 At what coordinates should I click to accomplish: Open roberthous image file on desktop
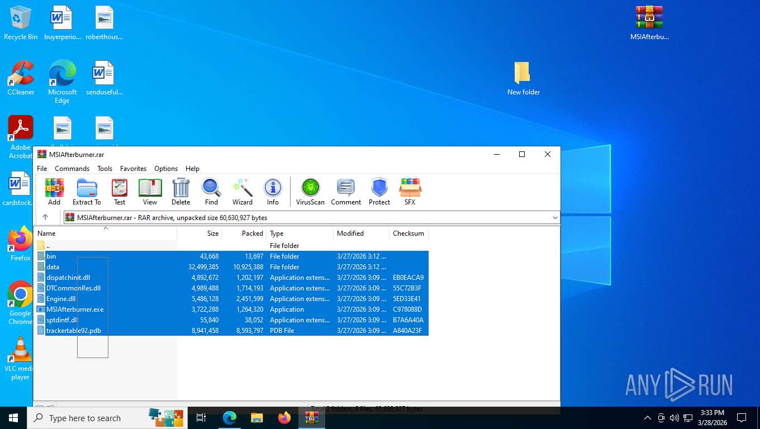[x=104, y=23]
